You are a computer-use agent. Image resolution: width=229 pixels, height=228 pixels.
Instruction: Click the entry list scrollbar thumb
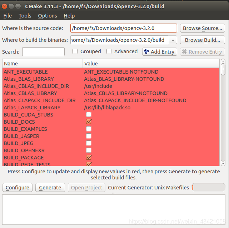223,69
